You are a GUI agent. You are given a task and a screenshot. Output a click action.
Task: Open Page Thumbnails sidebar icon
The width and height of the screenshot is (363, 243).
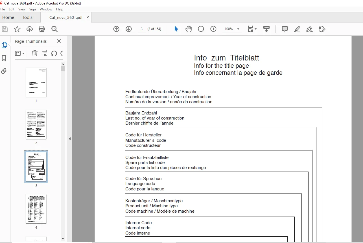[x=4, y=45]
